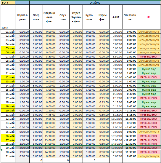Click the 15:30:00 Операционка факт cell for 26.май
Image resolution: width=161 pixels, height=163 pixels.
[49, 136]
